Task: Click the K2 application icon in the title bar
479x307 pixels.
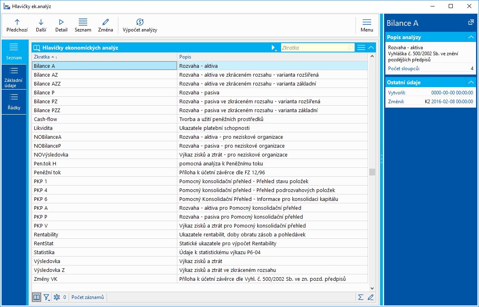Action: pos(7,6)
